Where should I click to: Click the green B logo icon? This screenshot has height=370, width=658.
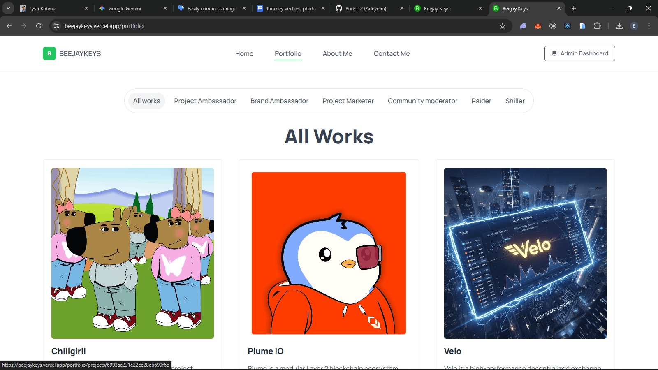49,53
